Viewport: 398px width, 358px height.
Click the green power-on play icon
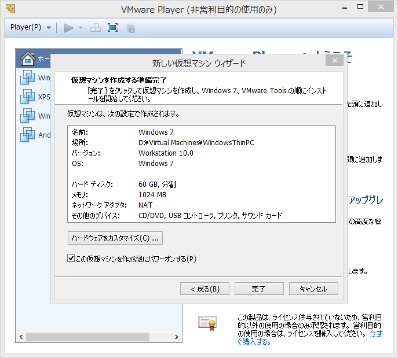tap(68, 28)
